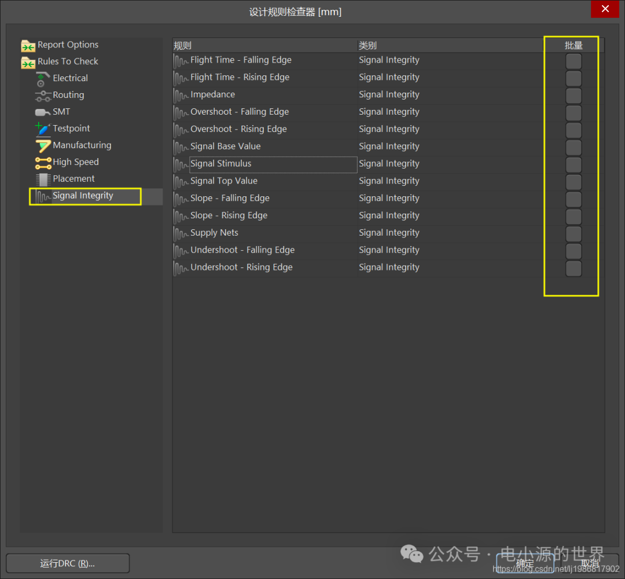Click waveform icon of Undershoot - Rising Edge
Viewport: 625px width, 579px height.
pos(181,268)
